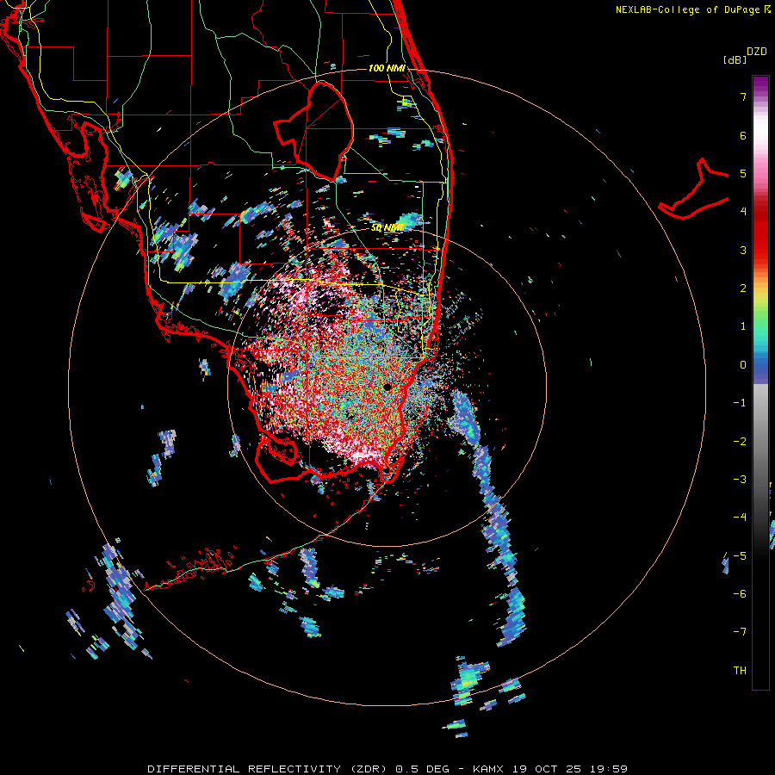Click the -2 value on dB scale

click(740, 442)
